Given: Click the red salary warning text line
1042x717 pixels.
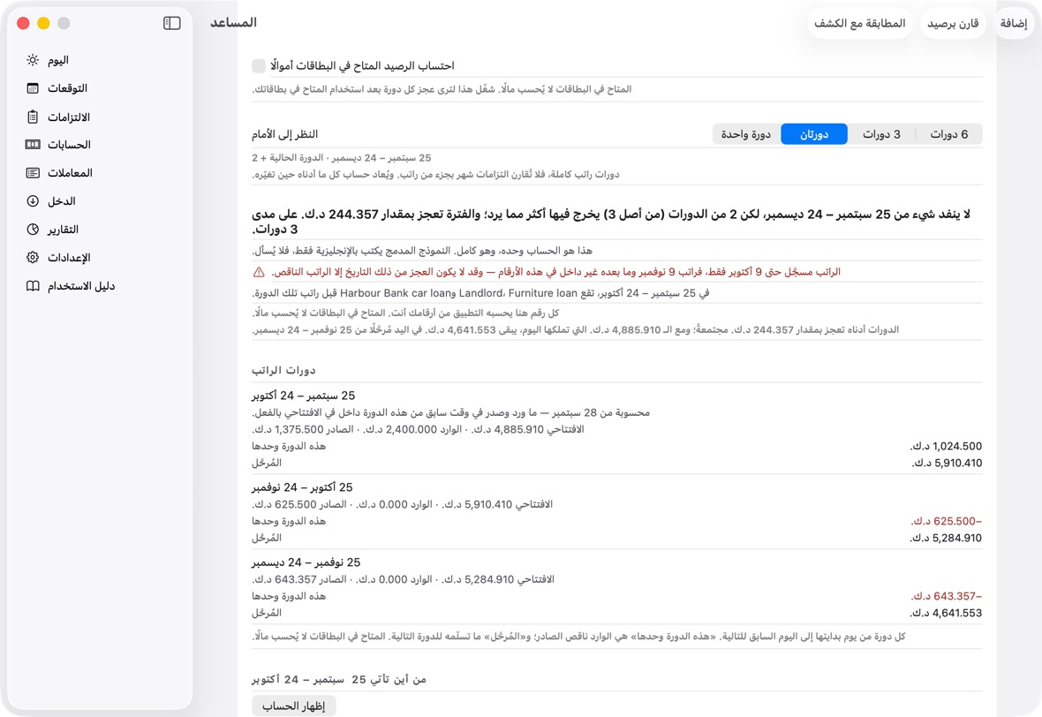Looking at the screenshot, I should [x=555, y=272].
